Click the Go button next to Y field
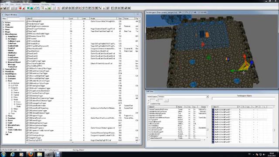Image resolution: width=279 pixels, height=157 pixels. tap(166, 101)
